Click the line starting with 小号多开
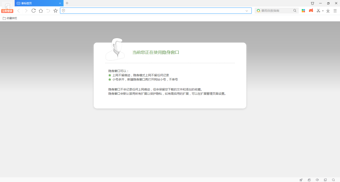 point(145,79)
